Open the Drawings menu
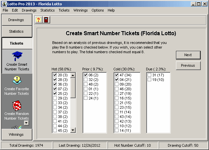The image size is (209, 150). (x=29, y=10)
